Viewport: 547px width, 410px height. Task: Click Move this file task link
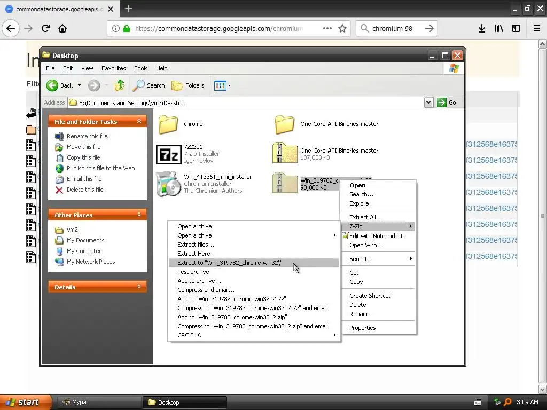pyautogui.click(x=83, y=147)
